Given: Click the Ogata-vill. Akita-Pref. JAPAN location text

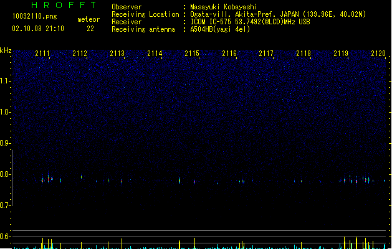Looking at the screenshot, I should pos(278,14).
